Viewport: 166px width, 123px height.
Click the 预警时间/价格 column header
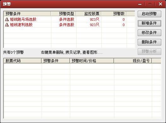(92, 61)
